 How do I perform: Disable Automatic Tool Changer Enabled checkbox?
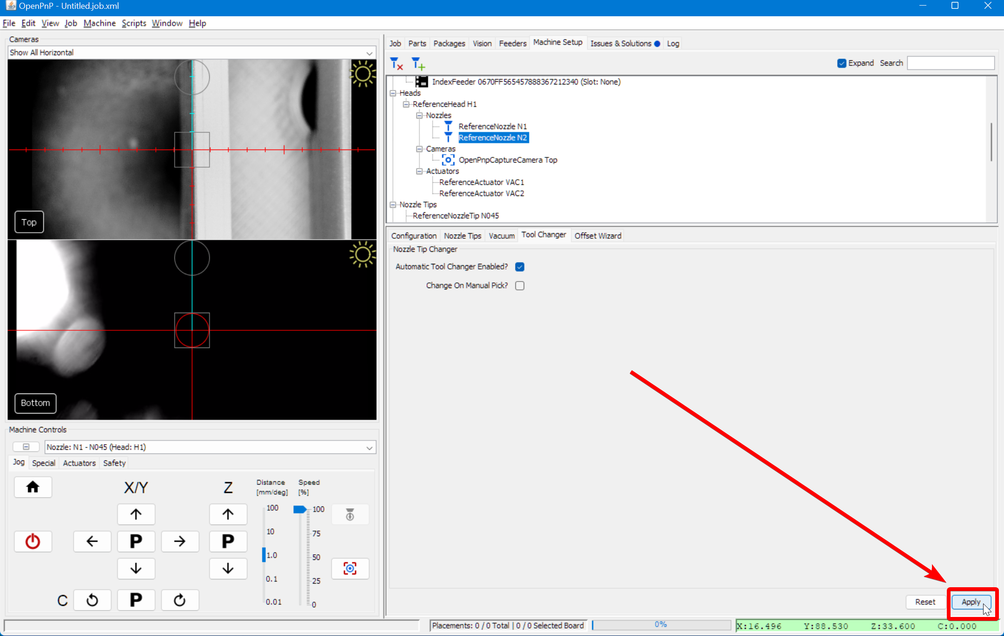[x=520, y=267]
